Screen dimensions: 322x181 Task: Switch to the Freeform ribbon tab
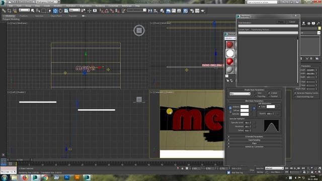(x=24, y=16)
